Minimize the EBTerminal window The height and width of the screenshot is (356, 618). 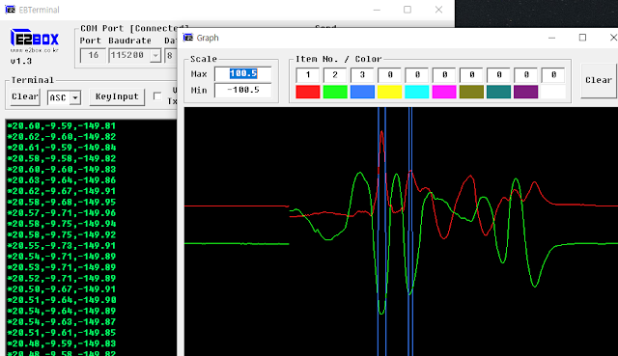pos(377,10)
